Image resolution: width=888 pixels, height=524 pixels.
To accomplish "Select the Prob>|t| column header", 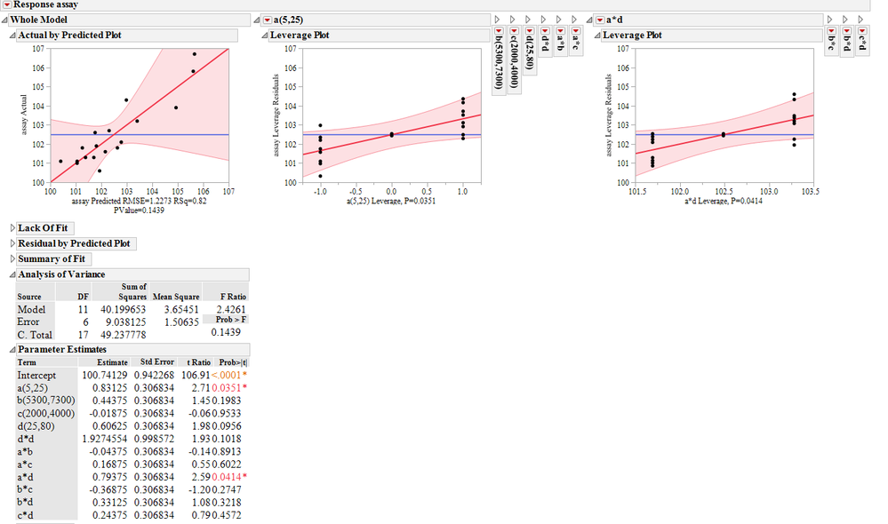I will (233, 362).
